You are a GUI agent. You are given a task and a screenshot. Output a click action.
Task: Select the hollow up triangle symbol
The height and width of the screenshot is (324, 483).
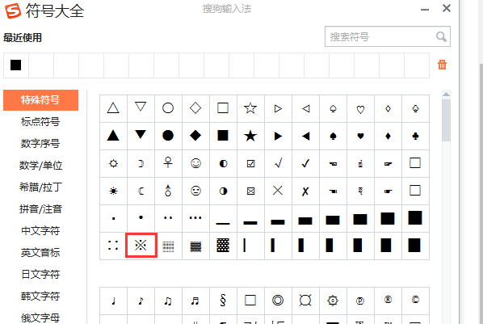[113, 108]
